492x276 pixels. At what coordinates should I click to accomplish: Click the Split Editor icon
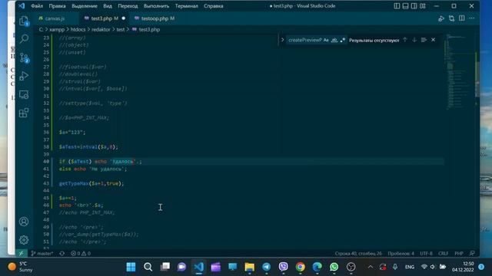tap(461, 18)
